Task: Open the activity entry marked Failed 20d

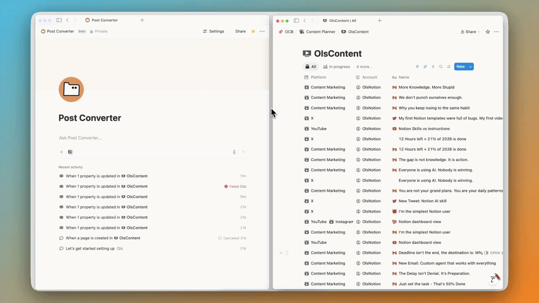Action: tap(152, 186)
